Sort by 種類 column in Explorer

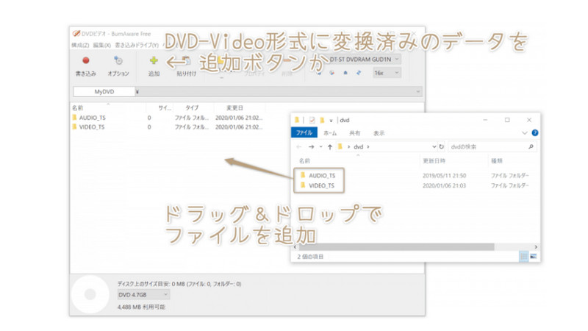497,161
